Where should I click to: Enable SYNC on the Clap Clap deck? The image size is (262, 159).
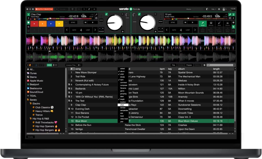(x=73, y=22)
